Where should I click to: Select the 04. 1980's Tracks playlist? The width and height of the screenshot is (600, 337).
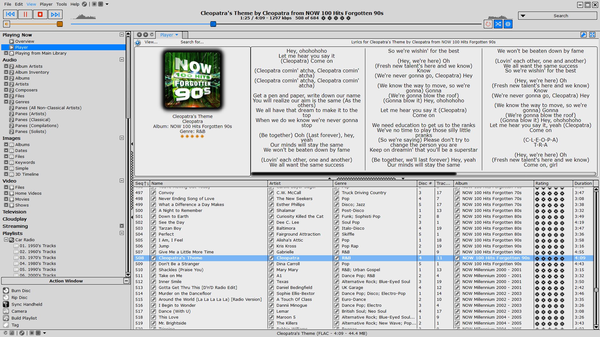coord(37,264)
